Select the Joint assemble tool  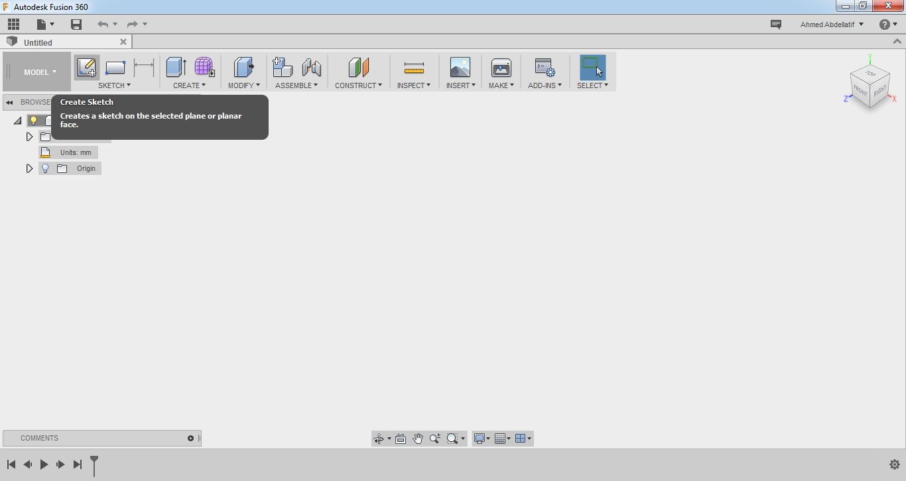click(x=311, y=67)
